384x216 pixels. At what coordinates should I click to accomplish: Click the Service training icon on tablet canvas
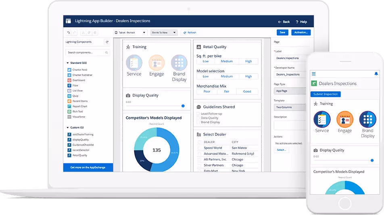click(134, 63)
